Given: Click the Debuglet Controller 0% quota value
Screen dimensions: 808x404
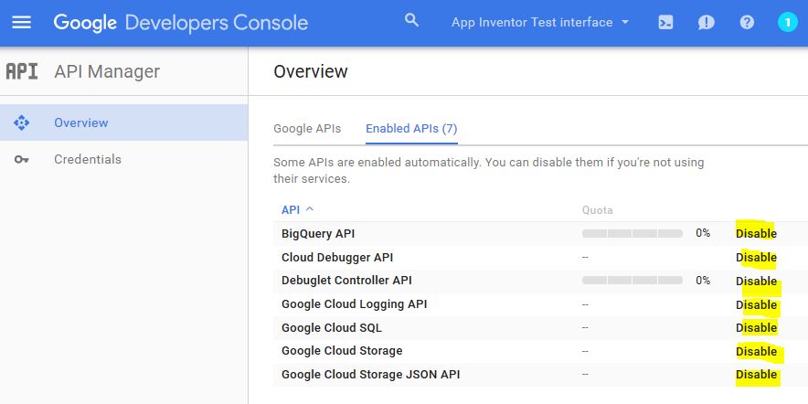Looking at the screenshot, I should pyautogui.click(x=703, y=281).
